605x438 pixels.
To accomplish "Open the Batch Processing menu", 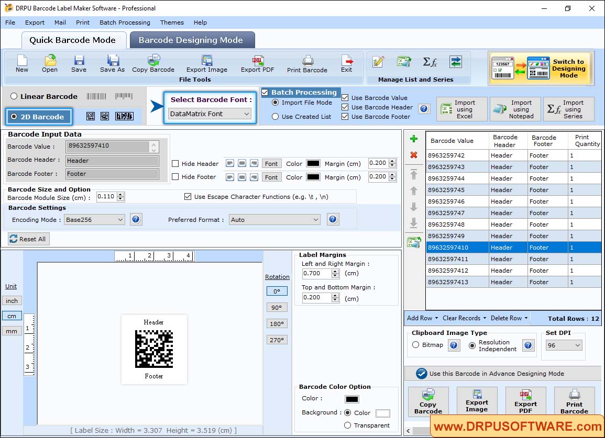I will click(125, 23).
